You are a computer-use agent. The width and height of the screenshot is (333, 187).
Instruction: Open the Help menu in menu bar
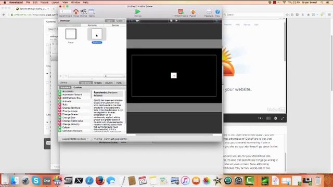85,2
